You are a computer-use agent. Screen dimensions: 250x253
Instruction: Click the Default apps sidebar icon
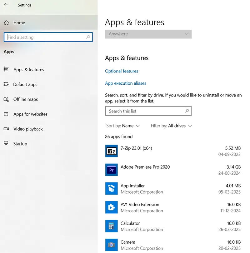(x=6, y=84)
